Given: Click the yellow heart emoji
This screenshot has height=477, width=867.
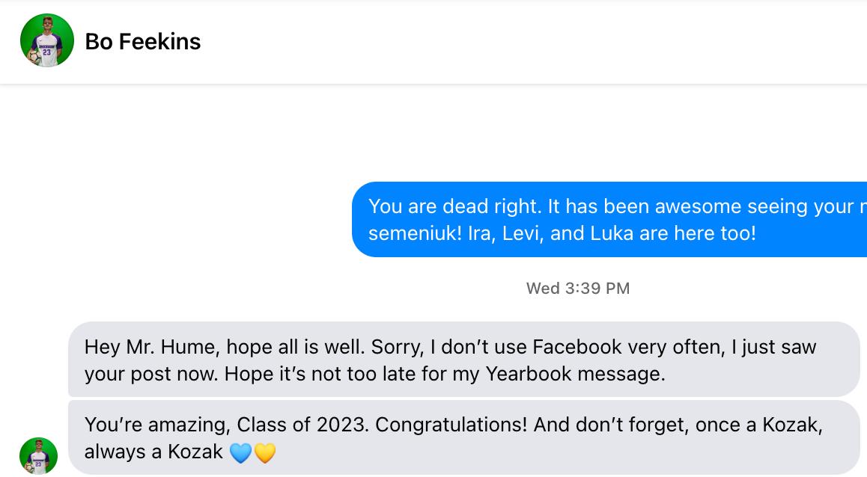Looking at the screenshot, I should (x=265, y=452).
